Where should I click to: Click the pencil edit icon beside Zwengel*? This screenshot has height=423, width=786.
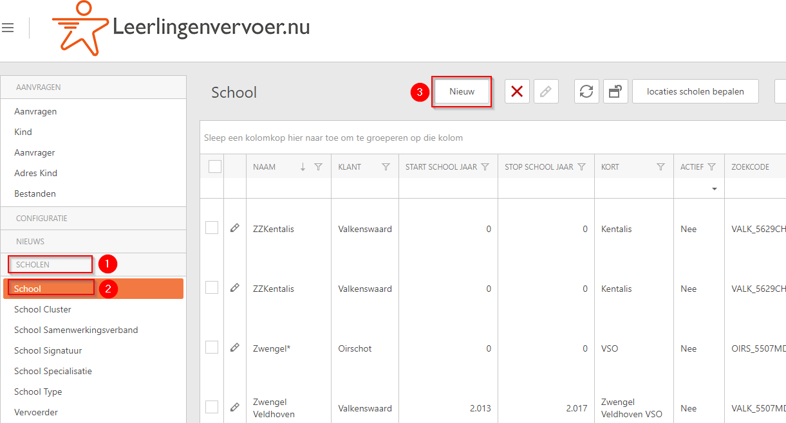pos(235,347)
